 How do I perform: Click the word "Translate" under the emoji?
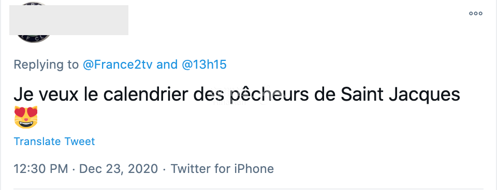pos(37,141)
